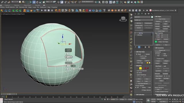Collapse the Selection rollout

pos(139,66)
